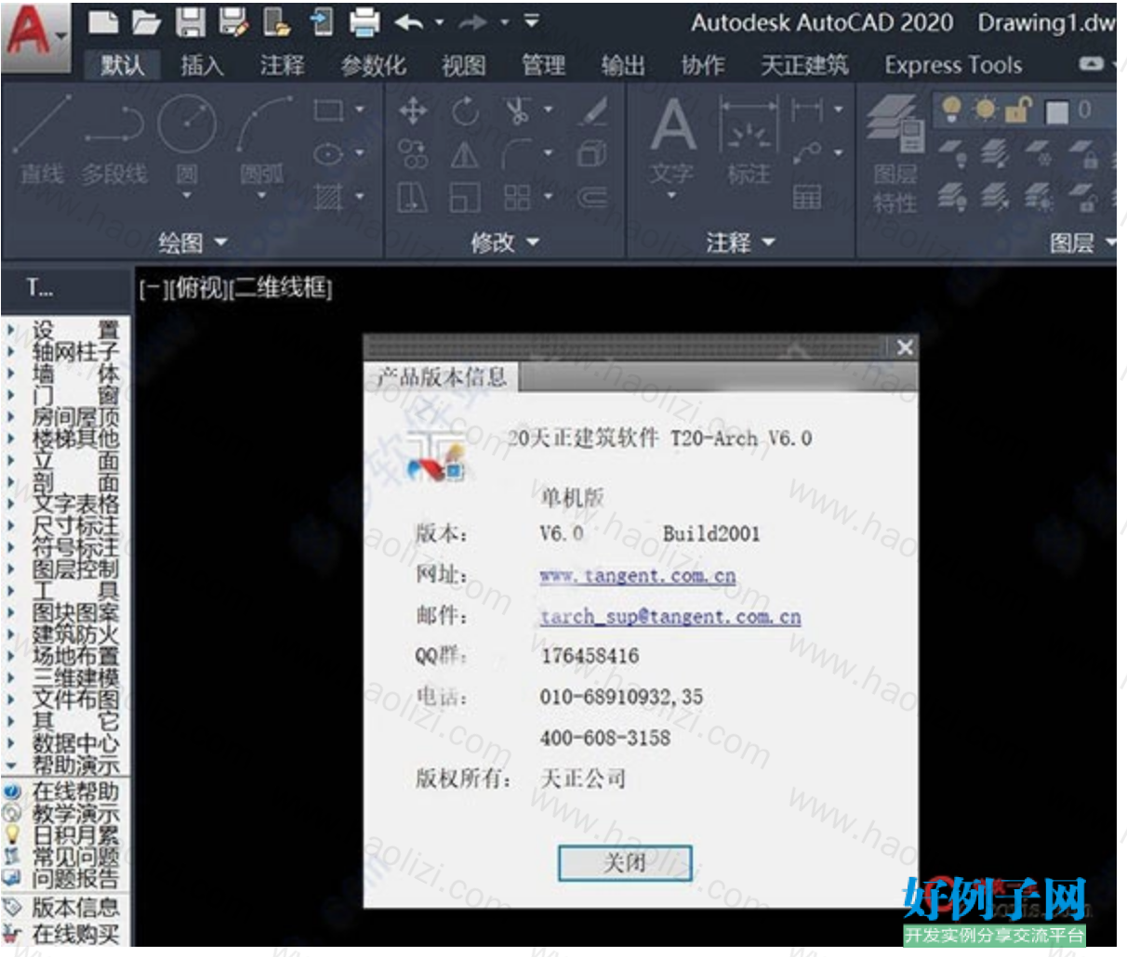Image resolution: width=1127 pixels, height=957 pixels.
Task: Select the Trim scissors tool
Action: pos(518,111)
